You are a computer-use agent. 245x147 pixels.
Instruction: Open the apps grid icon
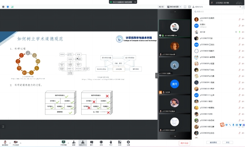[x=120, y=143]
